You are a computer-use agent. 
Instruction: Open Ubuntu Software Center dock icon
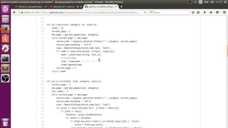pos(5,39)
